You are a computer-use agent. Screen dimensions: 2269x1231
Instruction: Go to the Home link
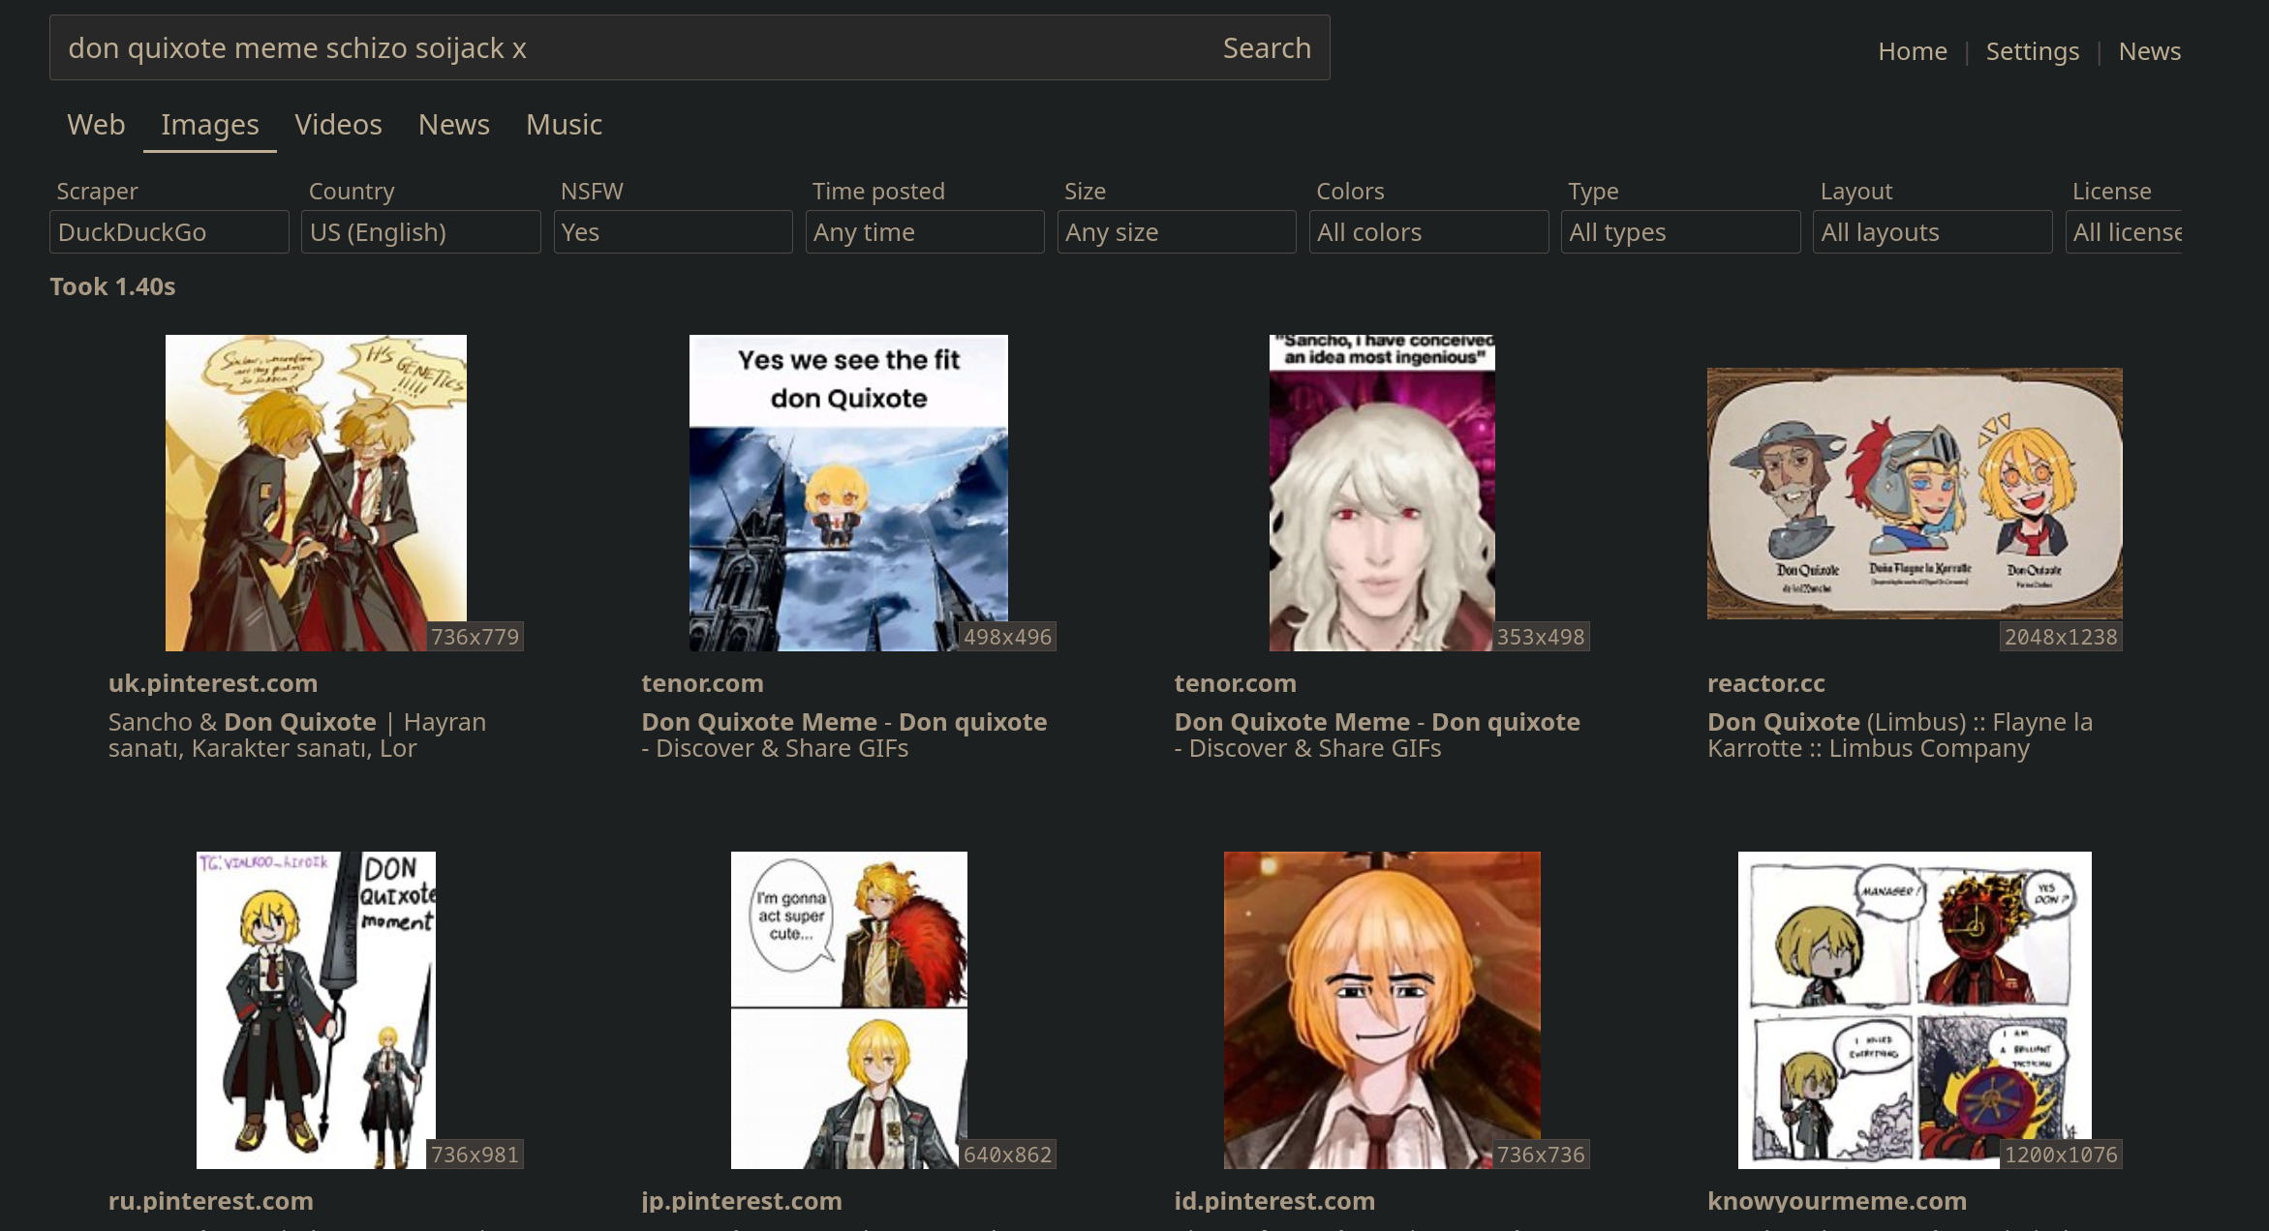point(1912,50)
